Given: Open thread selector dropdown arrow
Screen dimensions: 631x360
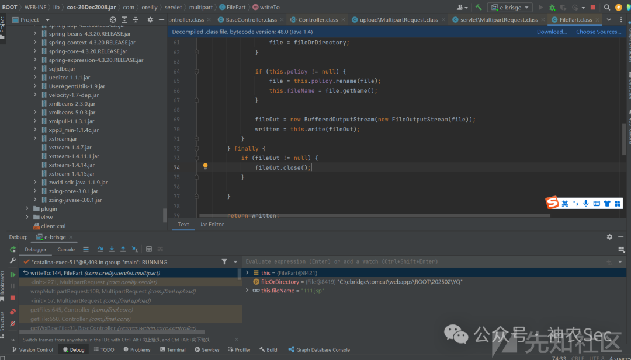Looking at the screenshot, I should pos(235,262).
